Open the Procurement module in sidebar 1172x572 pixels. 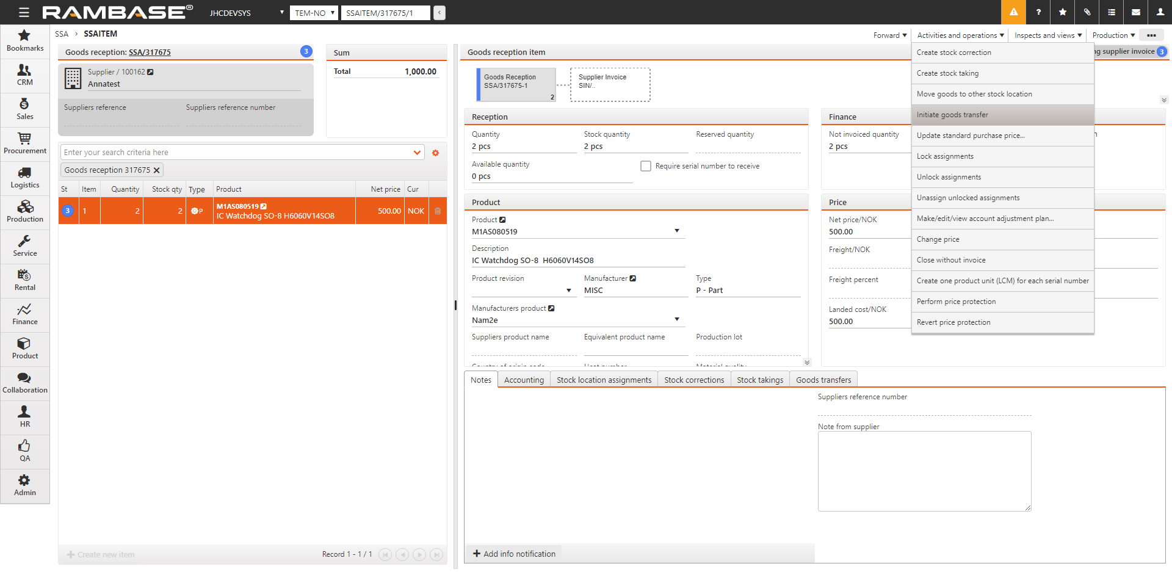click(x=24, y=143)
